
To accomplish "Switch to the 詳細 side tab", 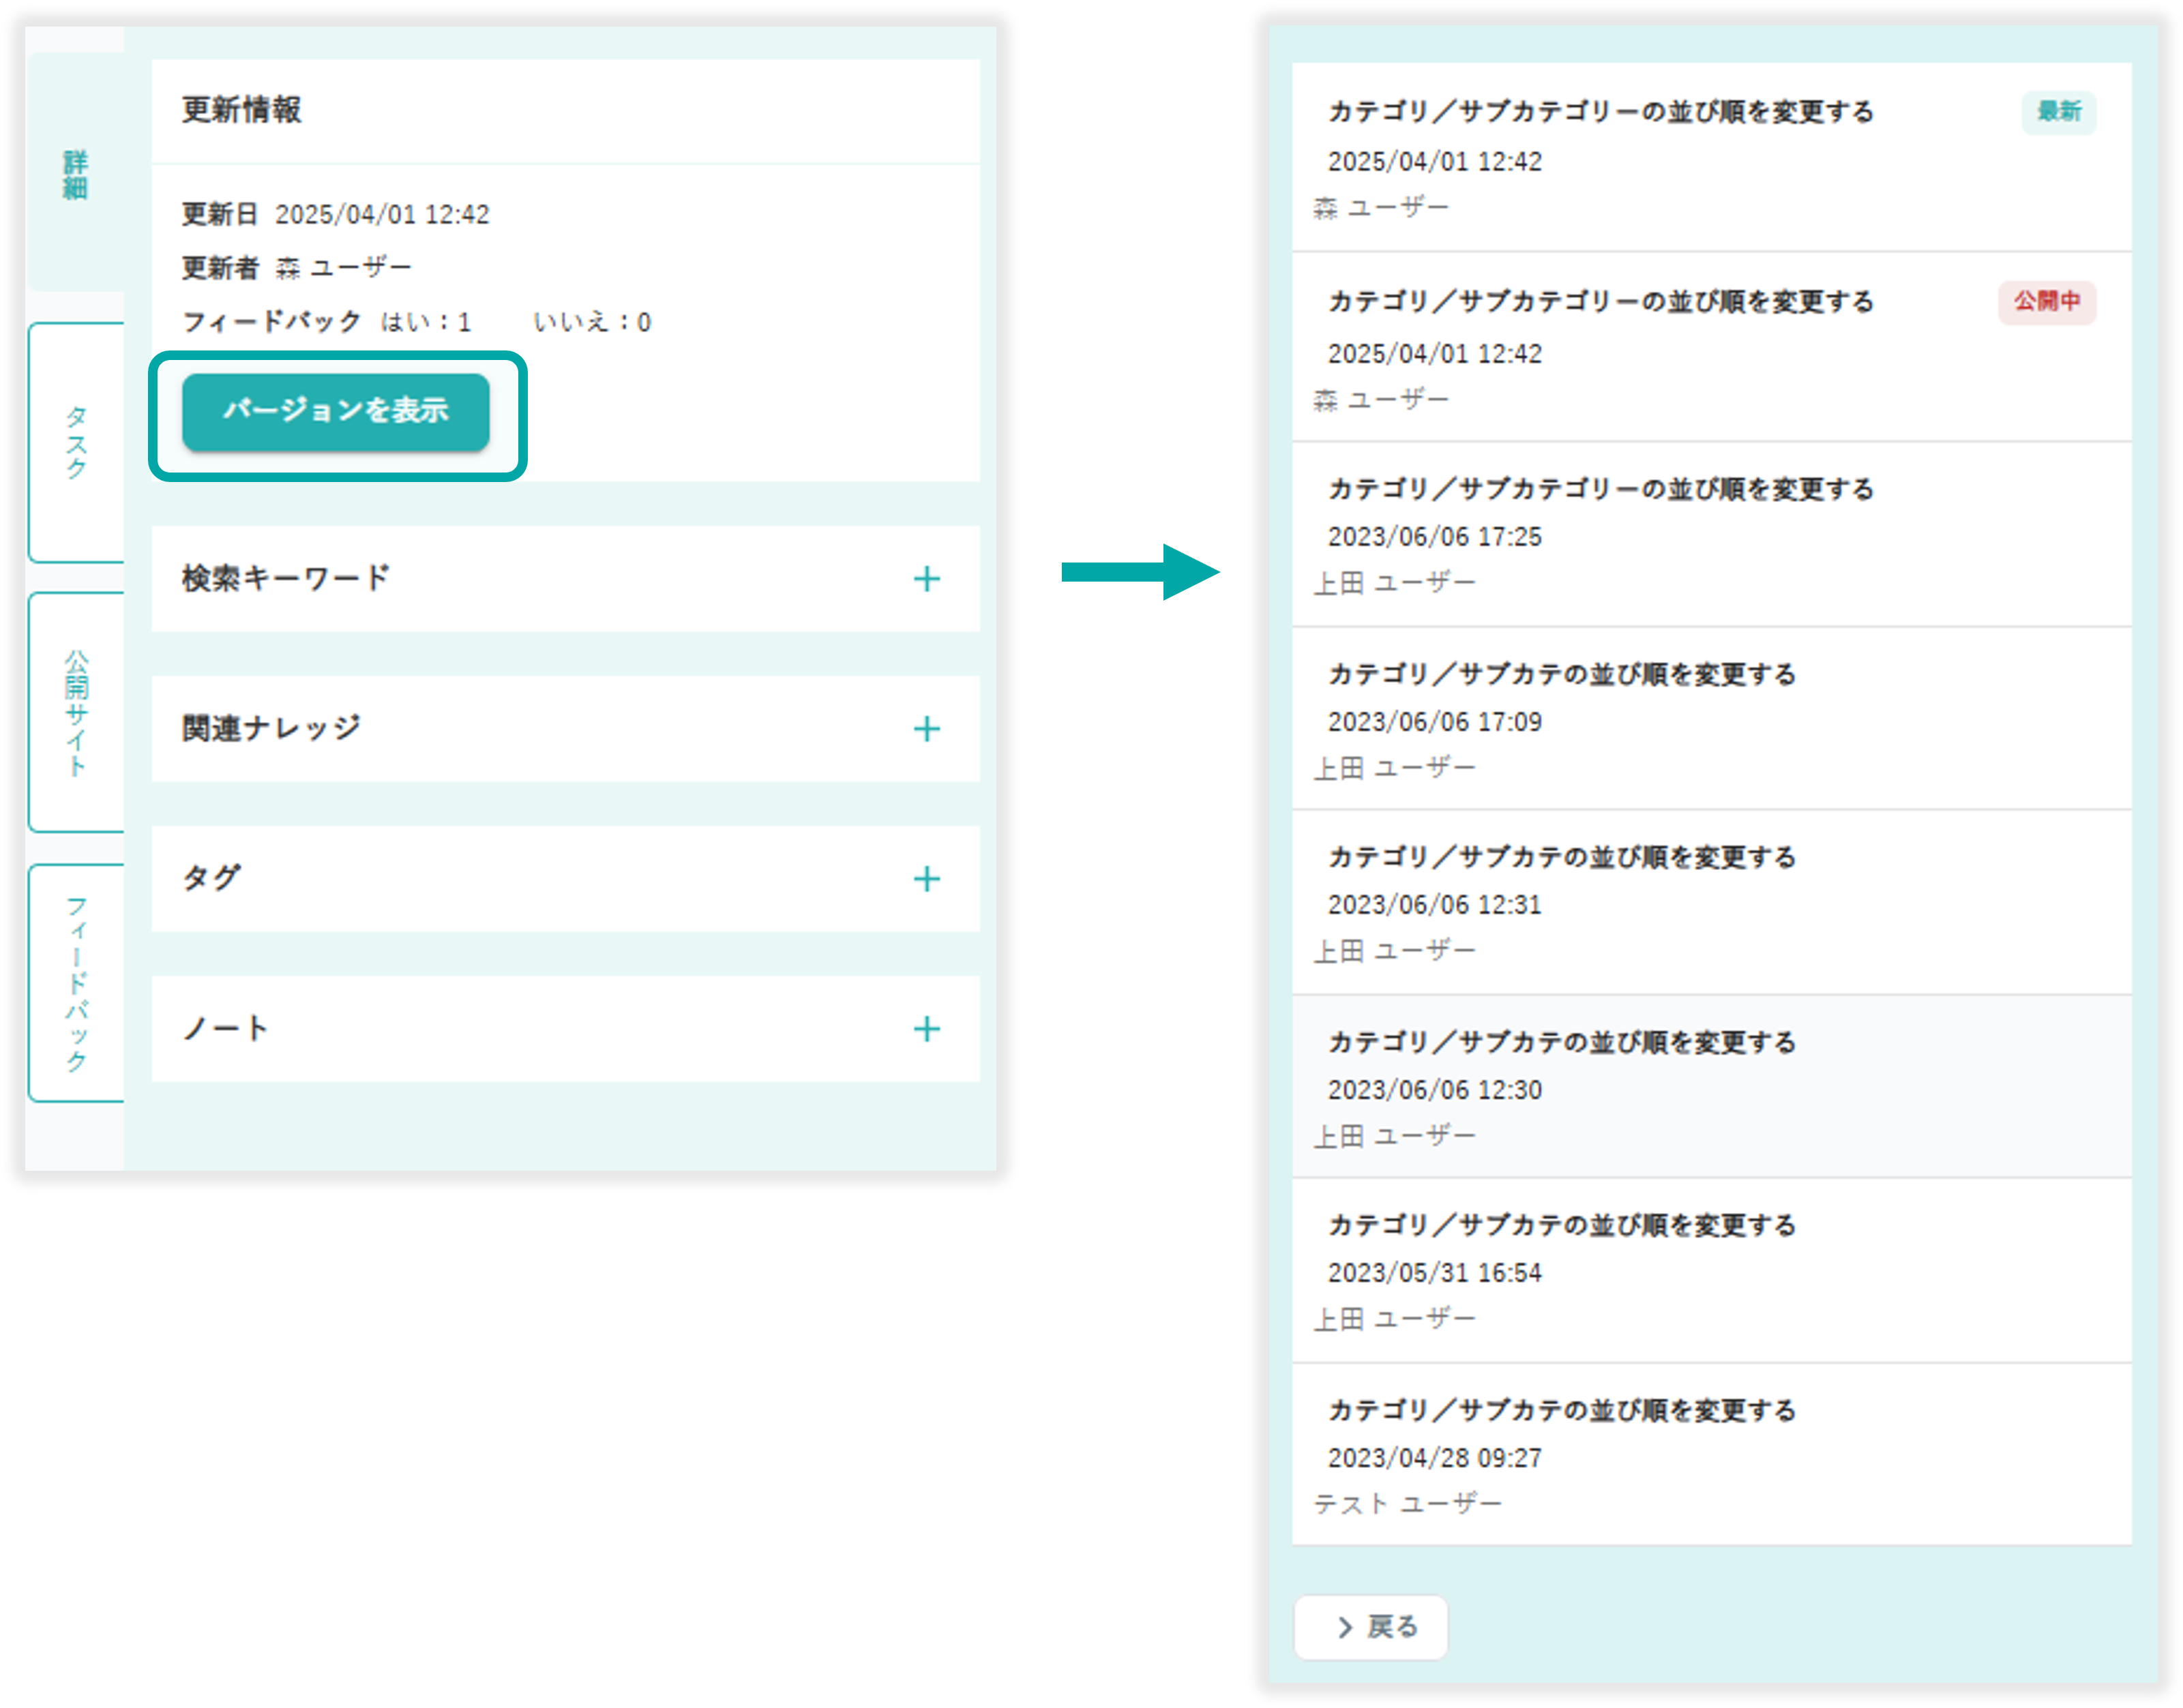I will click(76, 175).
